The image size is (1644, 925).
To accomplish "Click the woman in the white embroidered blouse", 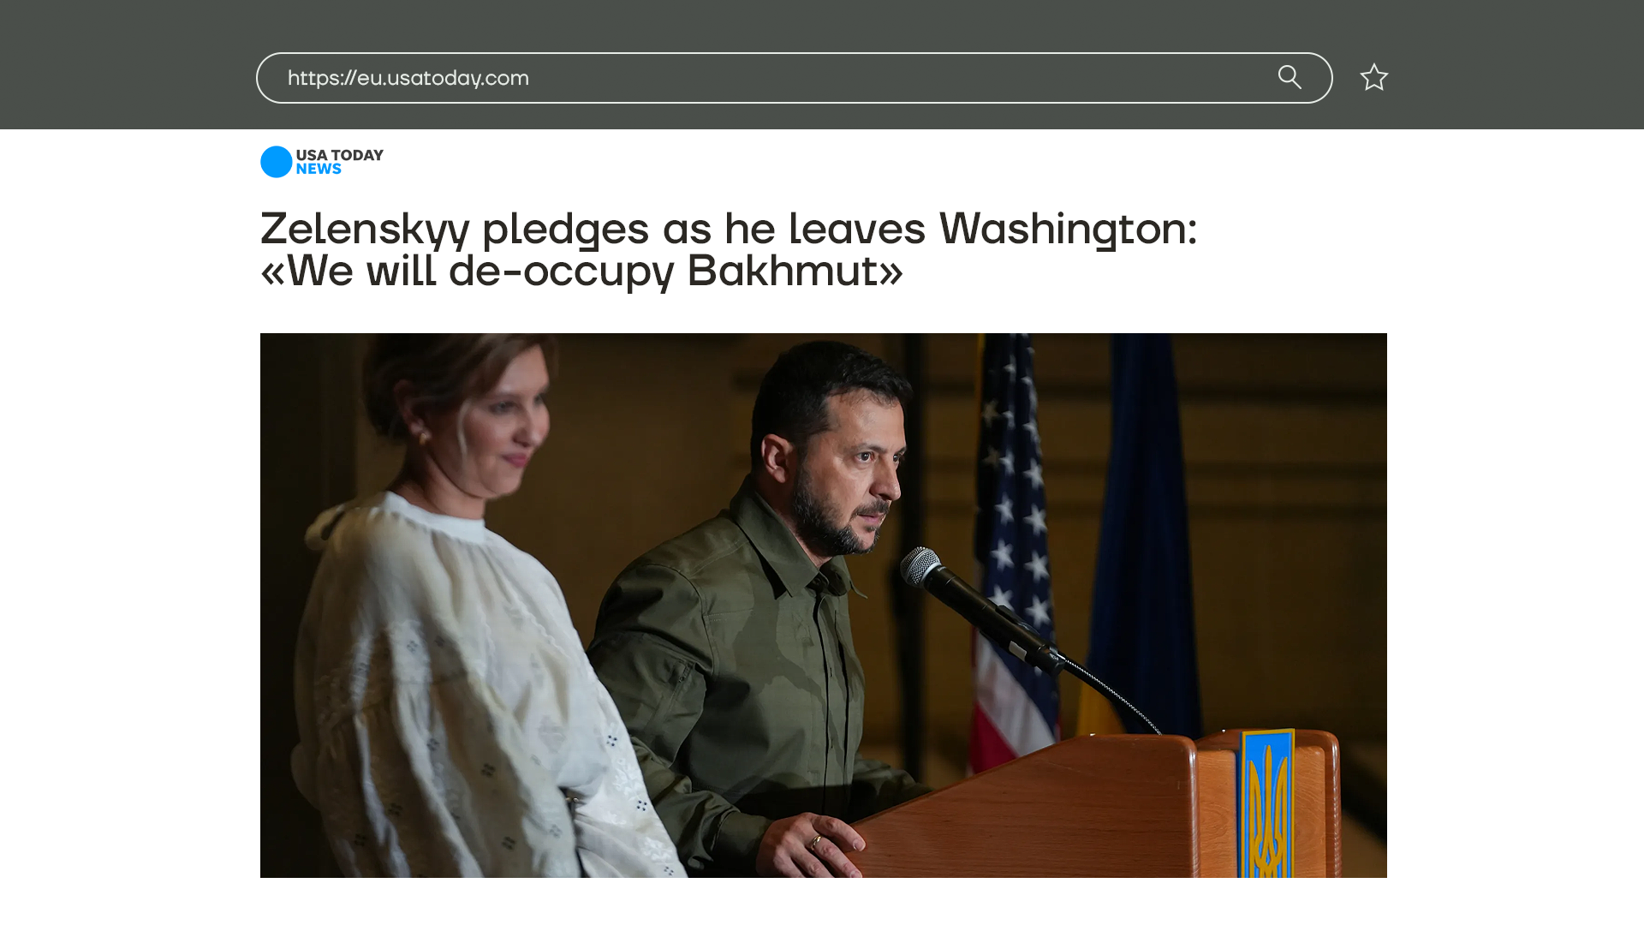I will 462,617.
